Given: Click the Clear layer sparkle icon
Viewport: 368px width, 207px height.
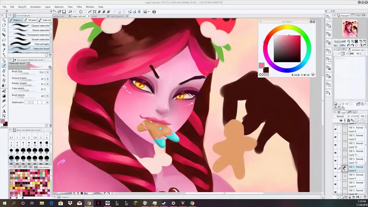Looking at the screenshot, I should tap(81, 12).
